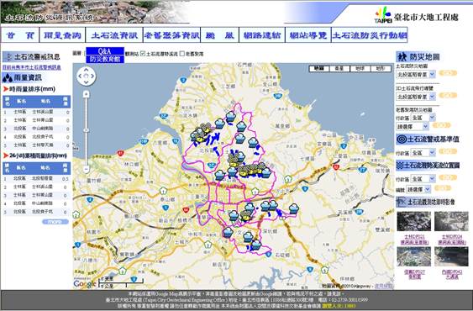473x311 pixels.
Task: Click the easternmost rain cloud station marker
Action: click(294, 208)
